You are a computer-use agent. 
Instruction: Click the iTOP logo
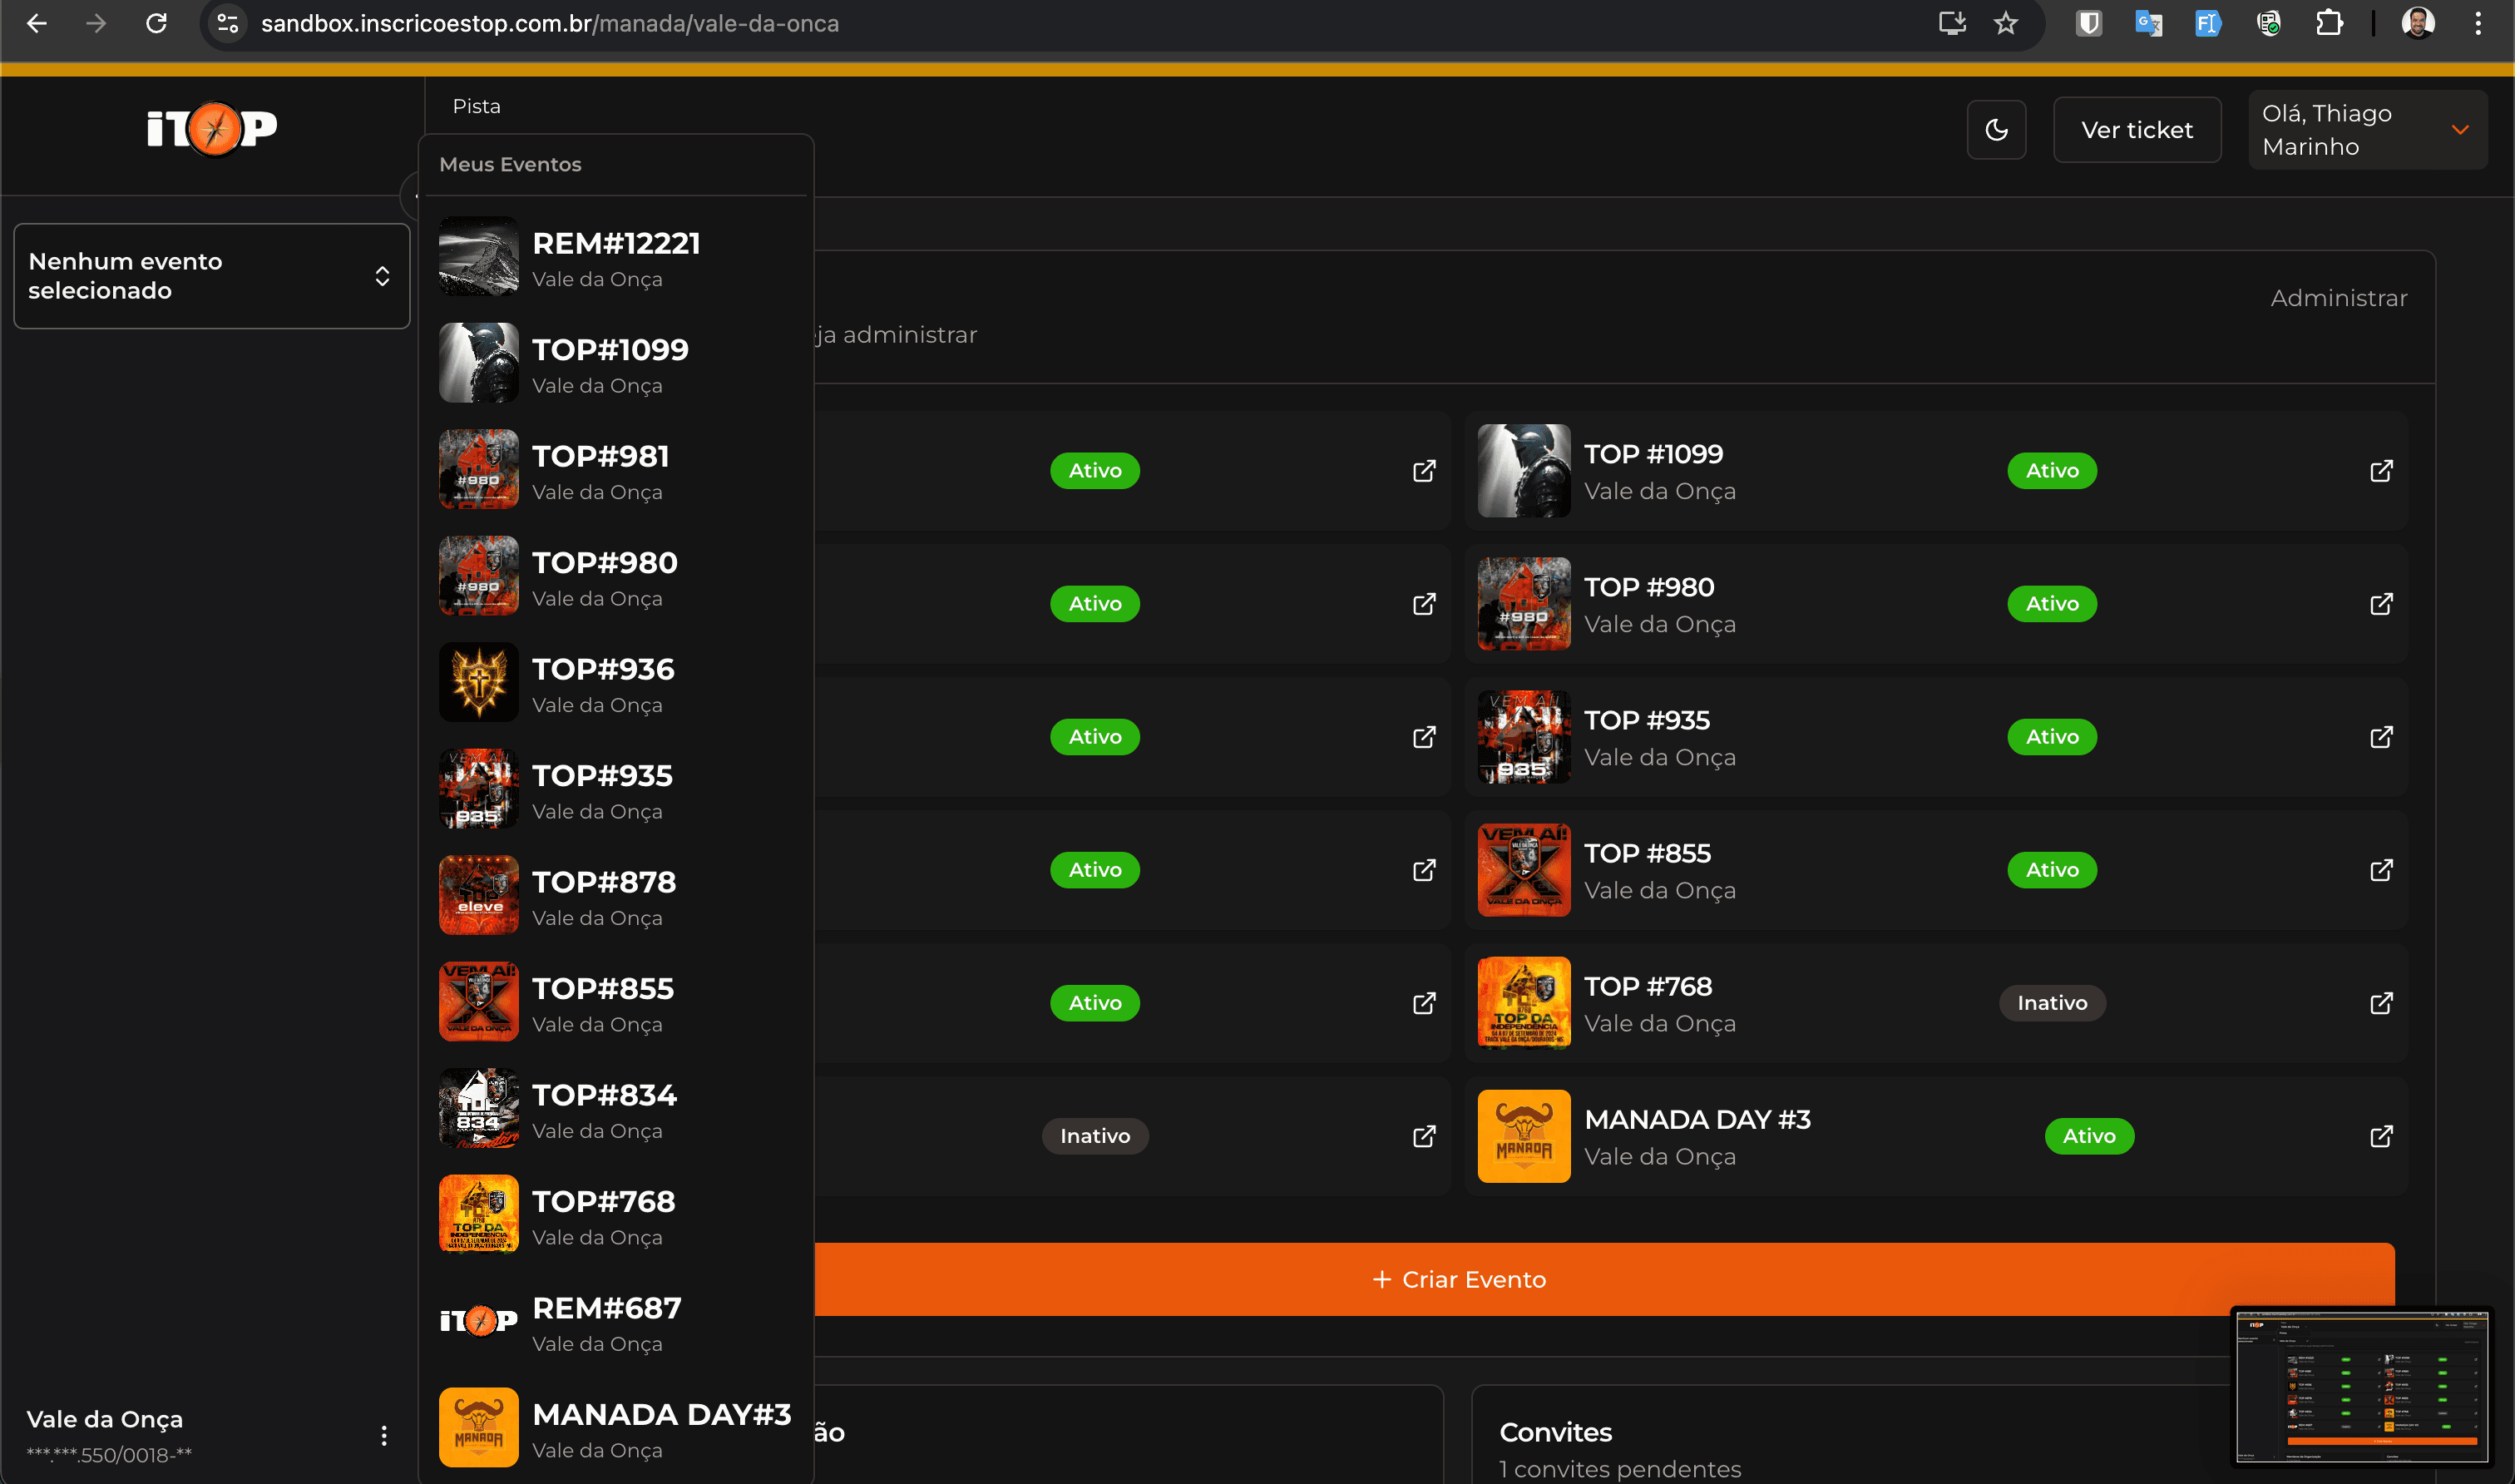(x=212, y=129)
